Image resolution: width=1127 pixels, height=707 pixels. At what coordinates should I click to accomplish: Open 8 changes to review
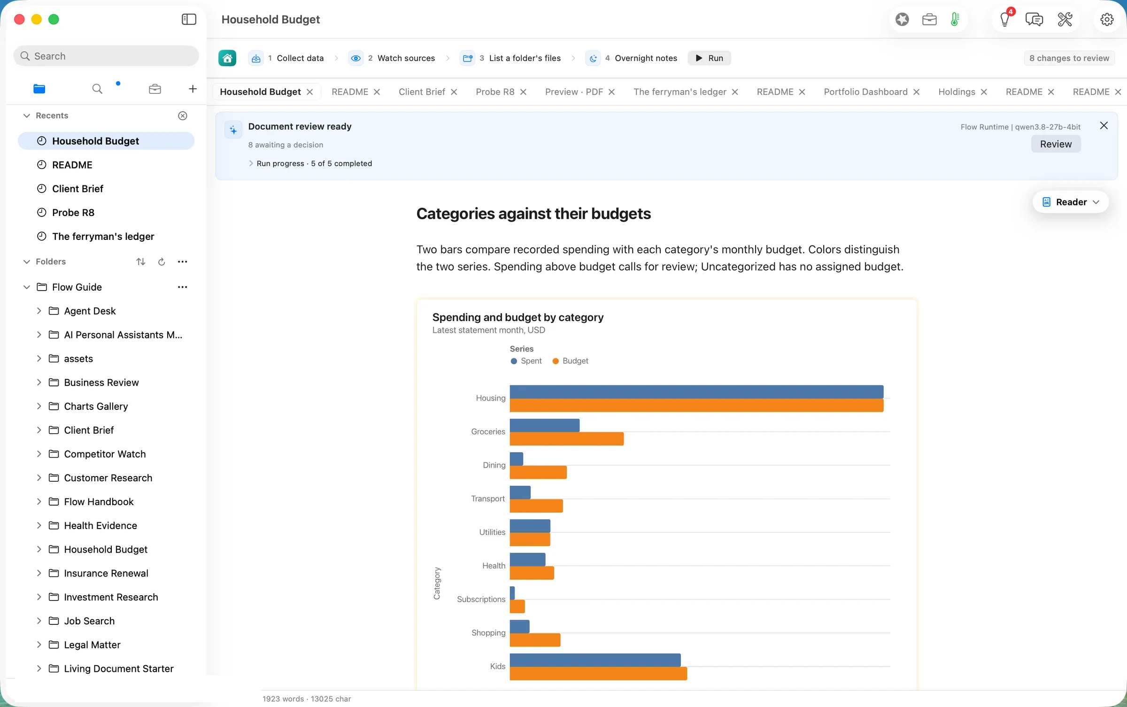1069,58
